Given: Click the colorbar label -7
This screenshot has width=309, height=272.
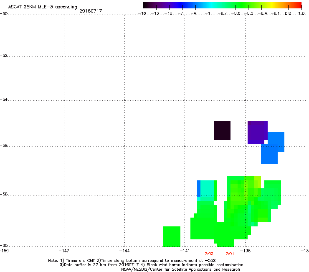Looking at the screenshot, I should click(x=181, y=13).
